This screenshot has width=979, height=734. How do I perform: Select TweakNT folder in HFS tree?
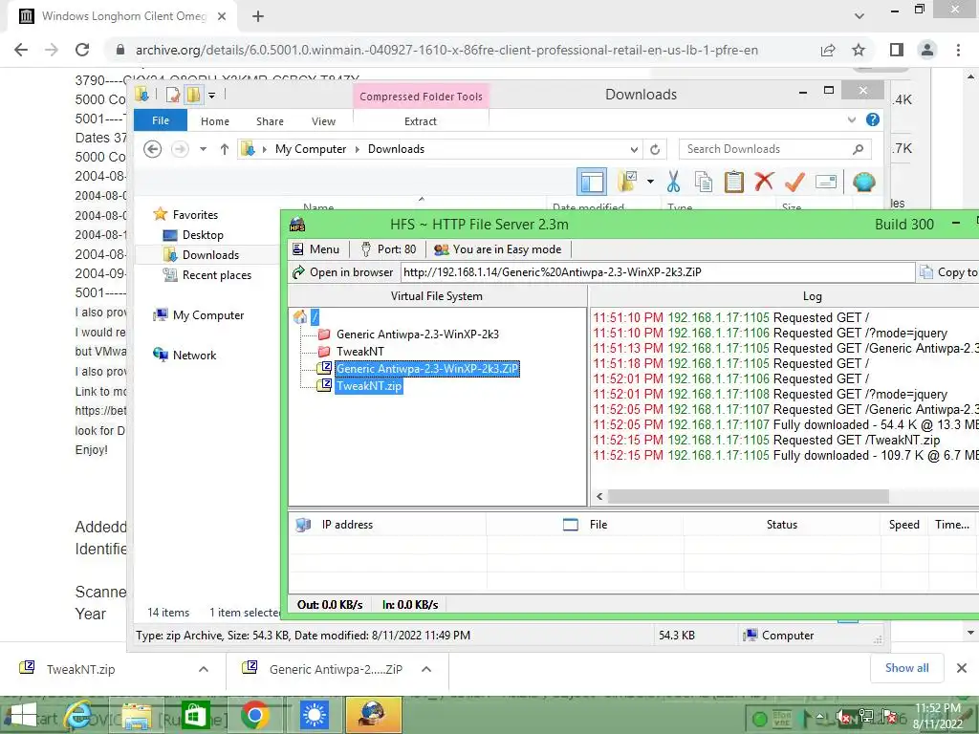pyautogui.click(x=360, y=352)
